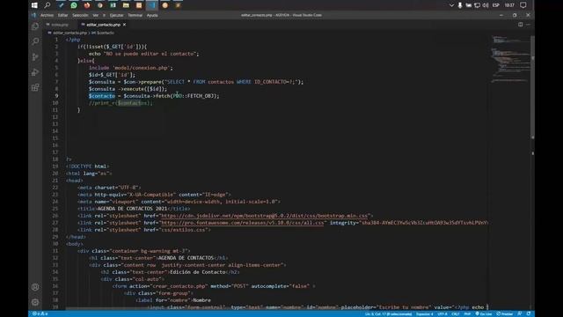The width and height of the screenshot is (563, 317).
Task: Open the Ayuda menu
Action: 152,15
